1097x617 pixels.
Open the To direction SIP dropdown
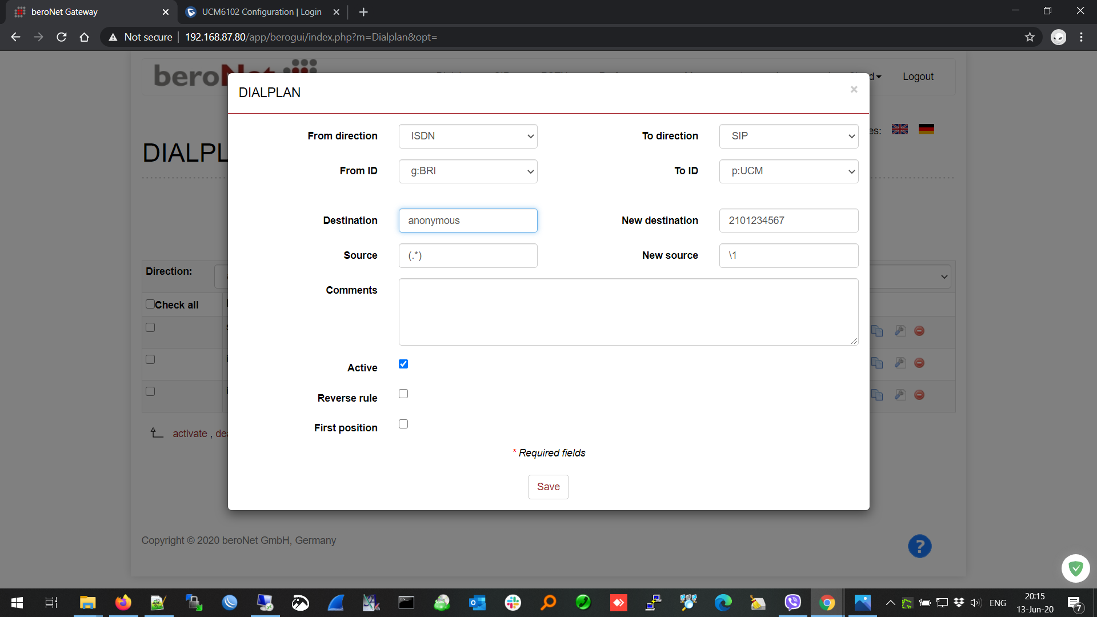coord(788,136)
